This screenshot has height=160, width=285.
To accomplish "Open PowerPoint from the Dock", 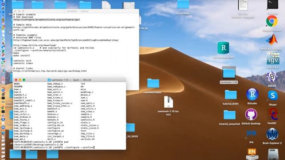I will tap(3, 55).
